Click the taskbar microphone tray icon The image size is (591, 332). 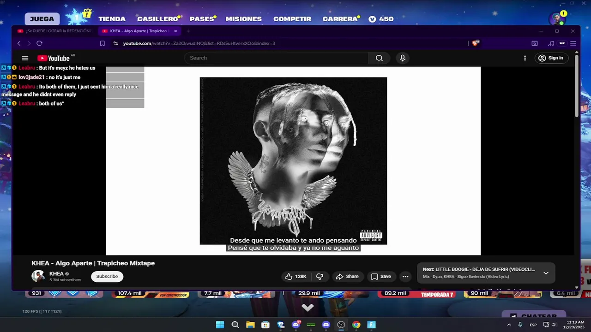tap(520, 325)
